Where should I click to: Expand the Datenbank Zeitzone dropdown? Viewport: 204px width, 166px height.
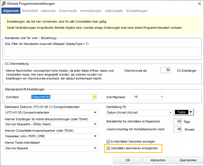click(96, 113)
